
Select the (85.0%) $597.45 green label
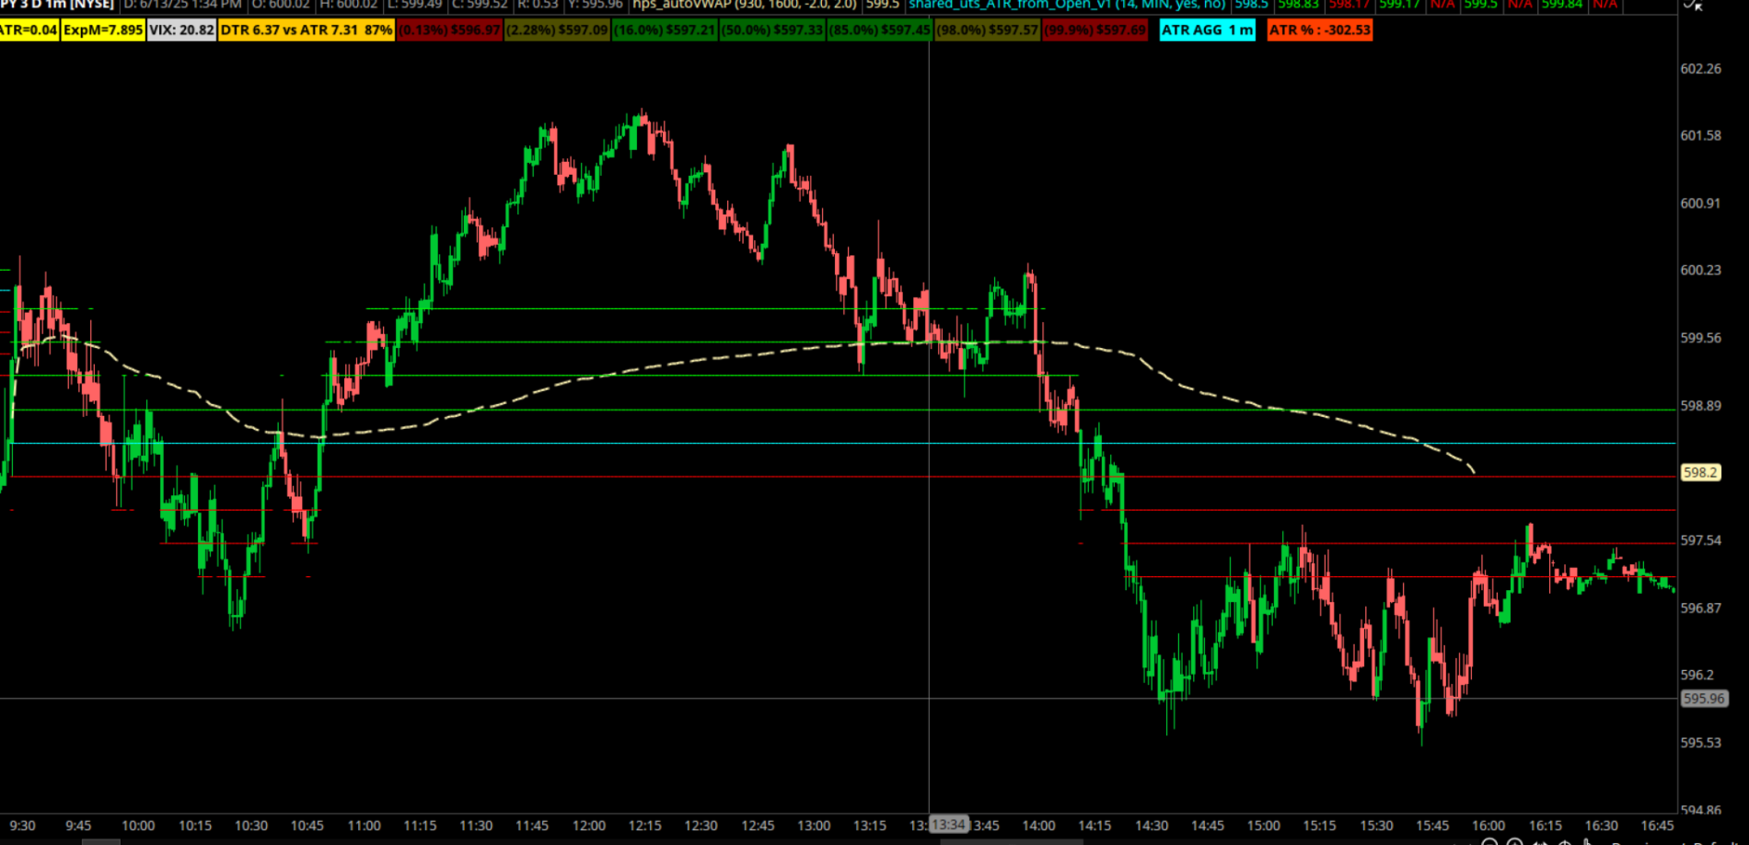coord(880,30)
